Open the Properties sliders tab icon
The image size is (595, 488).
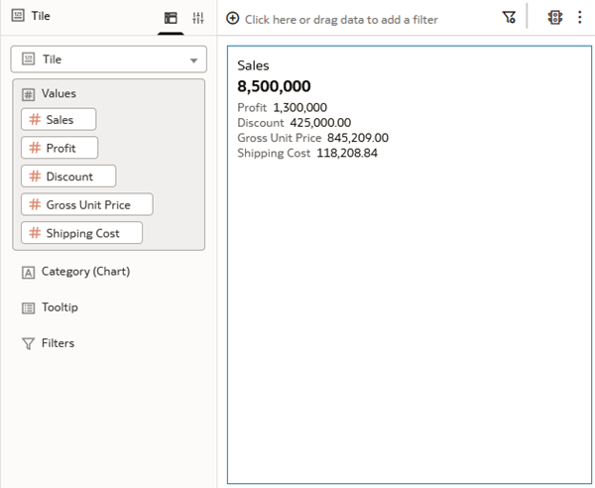click(x=197, y=18)
